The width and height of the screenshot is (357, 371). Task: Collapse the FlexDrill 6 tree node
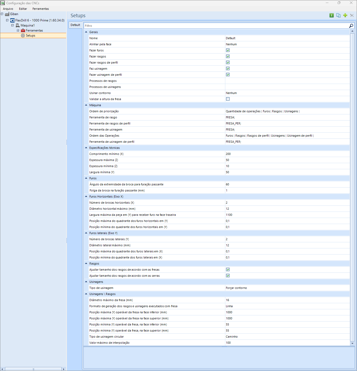point(7,20)
